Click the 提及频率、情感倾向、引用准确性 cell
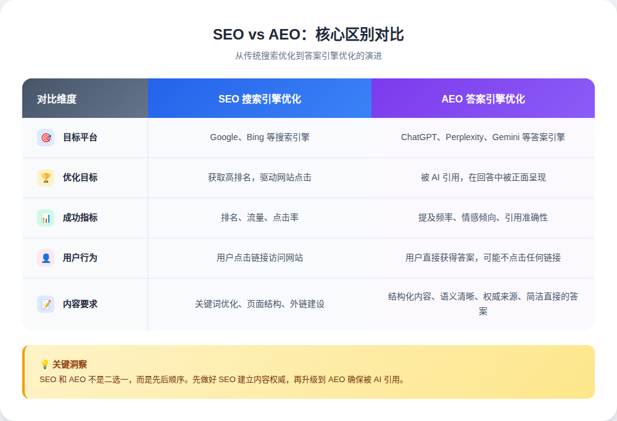 pos(482,218)
